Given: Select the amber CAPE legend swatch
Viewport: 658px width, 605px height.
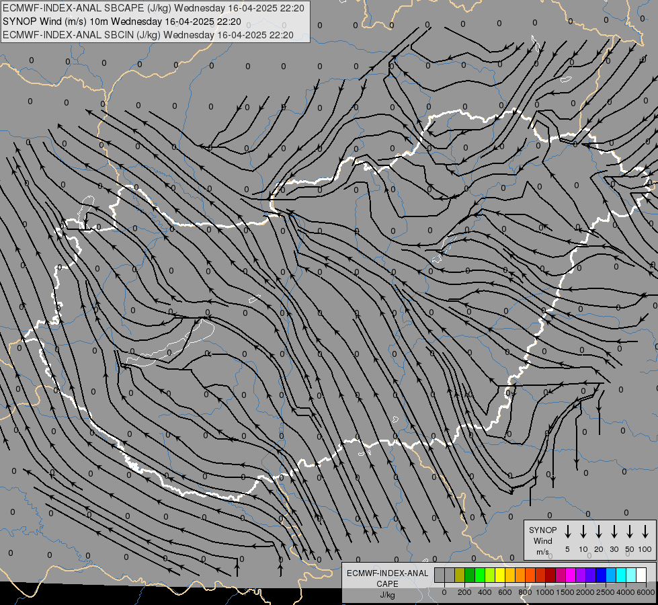Looking at the screenshot, I should tap(510, 575).
